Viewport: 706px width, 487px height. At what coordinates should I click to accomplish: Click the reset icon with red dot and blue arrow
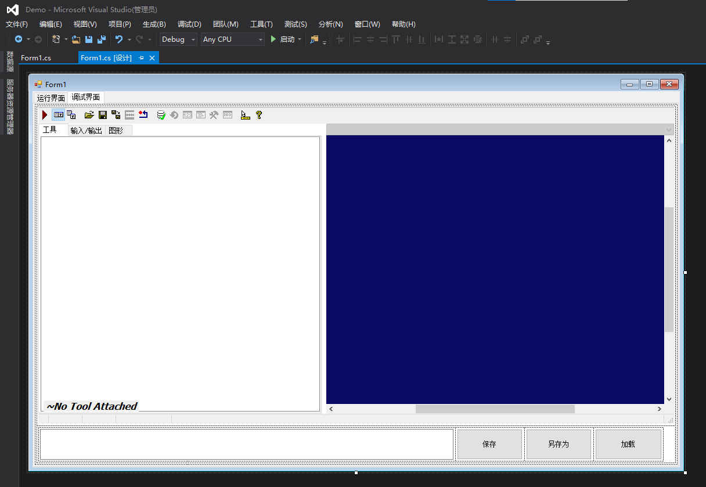[x=143, y=115]
